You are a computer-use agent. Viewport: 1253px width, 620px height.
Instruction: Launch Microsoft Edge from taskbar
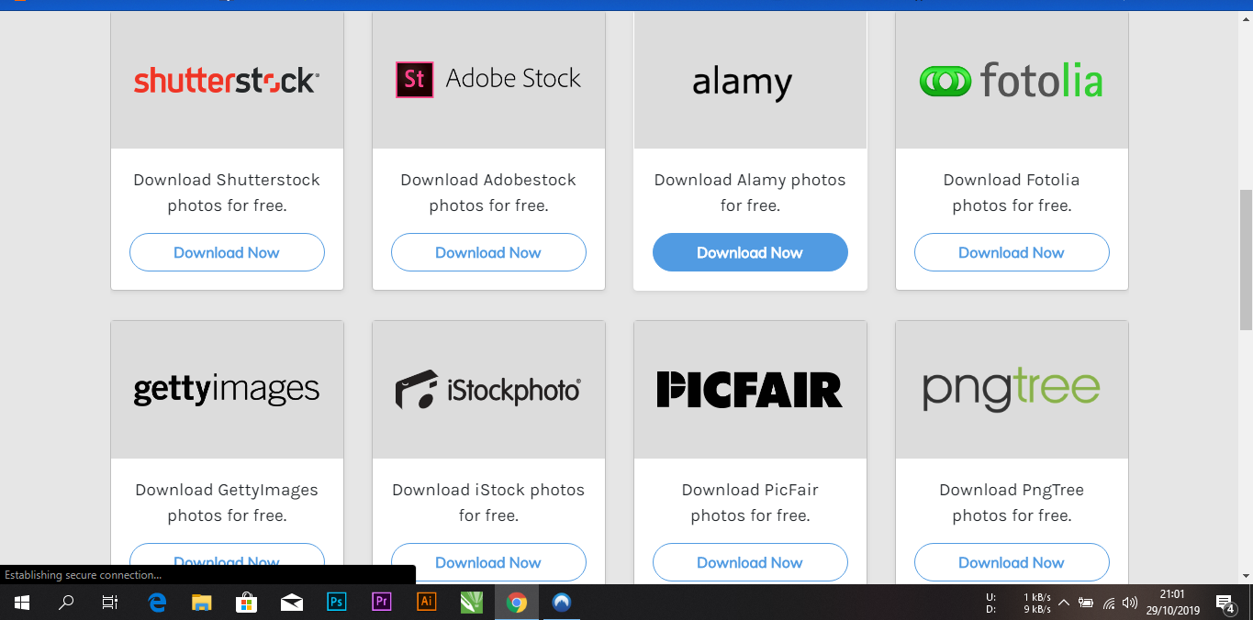tap(157, 603)
